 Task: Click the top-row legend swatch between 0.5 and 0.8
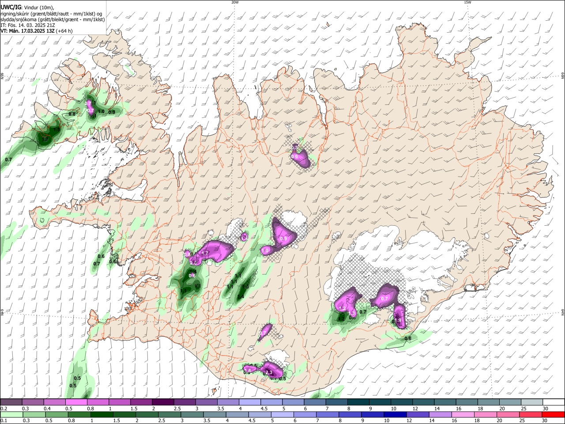tap(76, 402)
